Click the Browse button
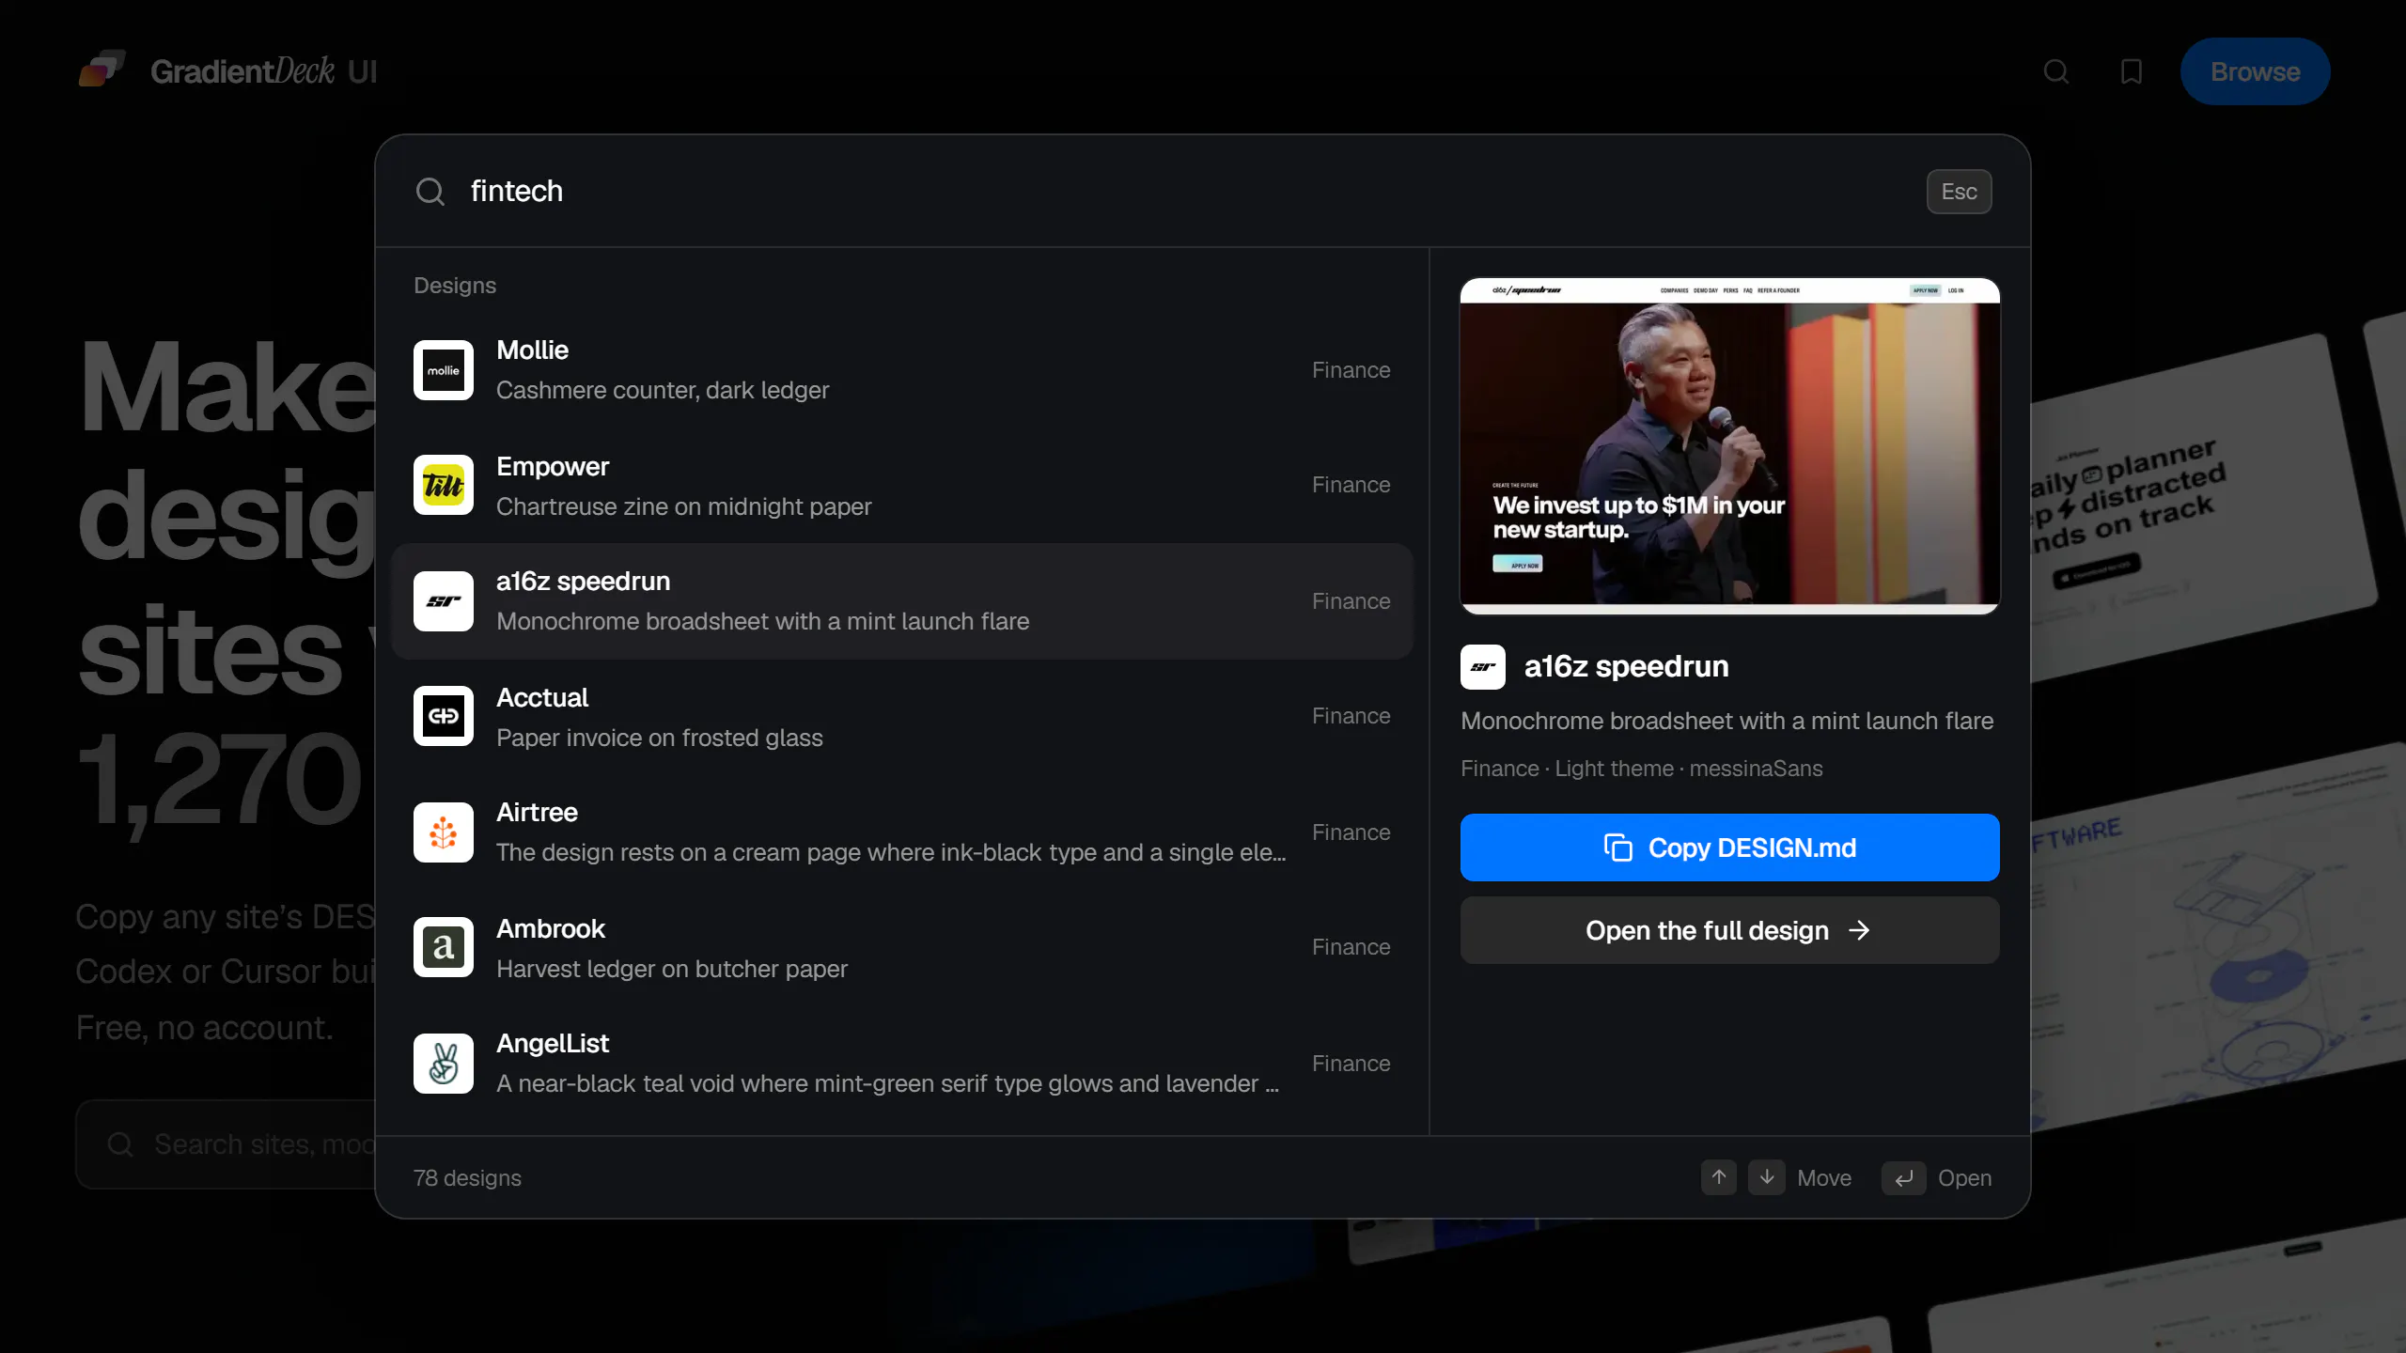This screenshot has width=2406, height=1353. 2255,71
